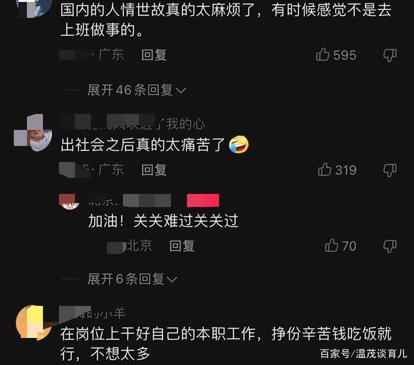Expand 展开6条回复 replies
Screen dimensions: 414x365
point(132,279)
